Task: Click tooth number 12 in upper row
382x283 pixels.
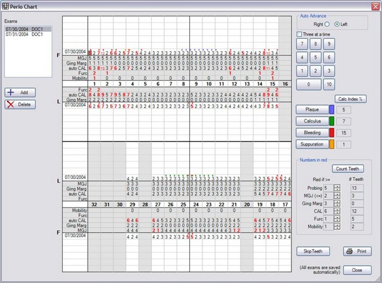Action: coord(234,84)
